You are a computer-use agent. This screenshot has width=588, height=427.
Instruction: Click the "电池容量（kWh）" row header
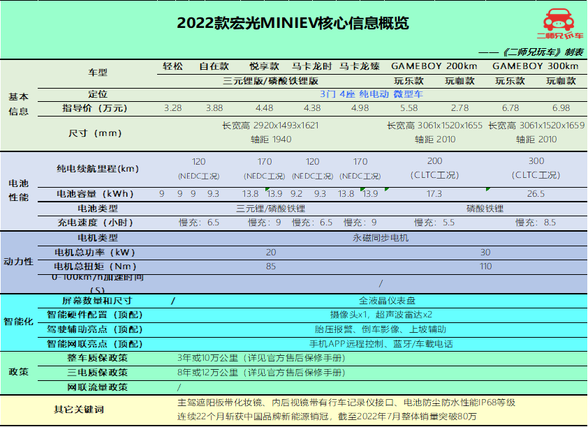[x=95, y=194]
